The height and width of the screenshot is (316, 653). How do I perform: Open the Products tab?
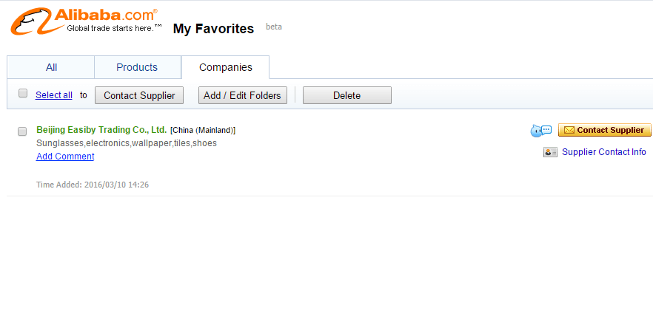[137, 67]
